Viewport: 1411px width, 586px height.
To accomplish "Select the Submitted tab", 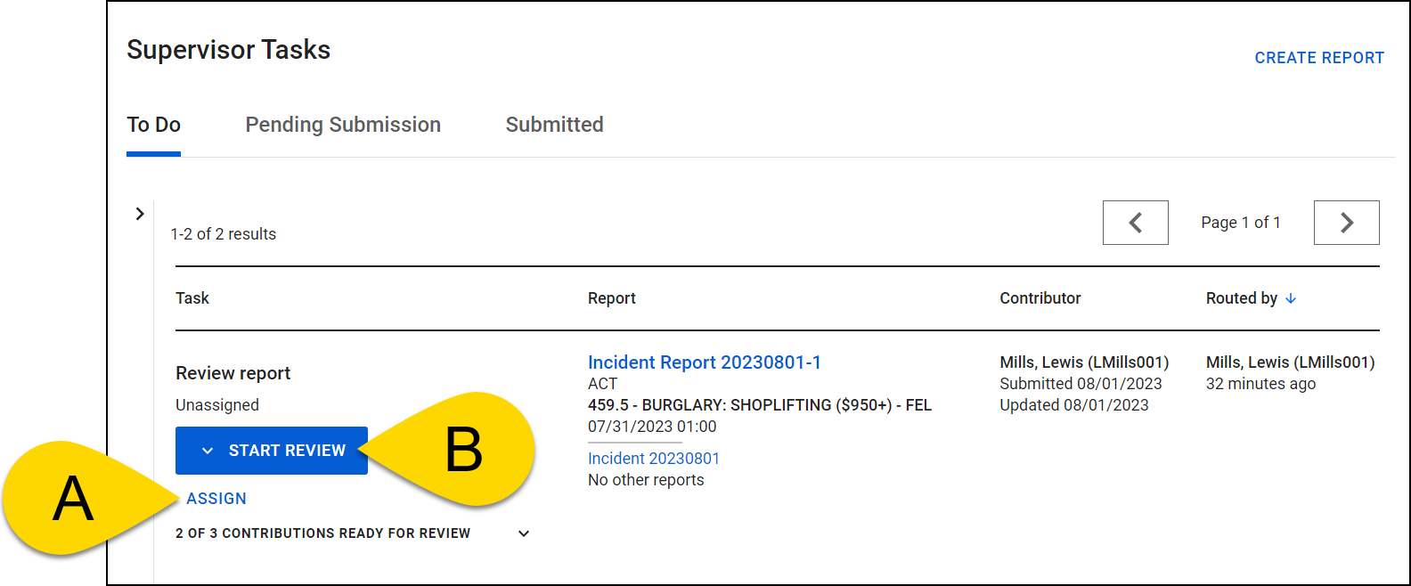I will click(x=554, y=125).
